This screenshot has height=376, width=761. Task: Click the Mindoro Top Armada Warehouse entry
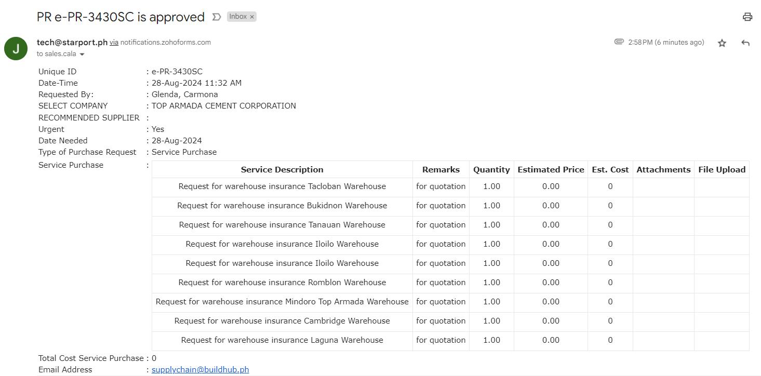[x=282, y=302]
